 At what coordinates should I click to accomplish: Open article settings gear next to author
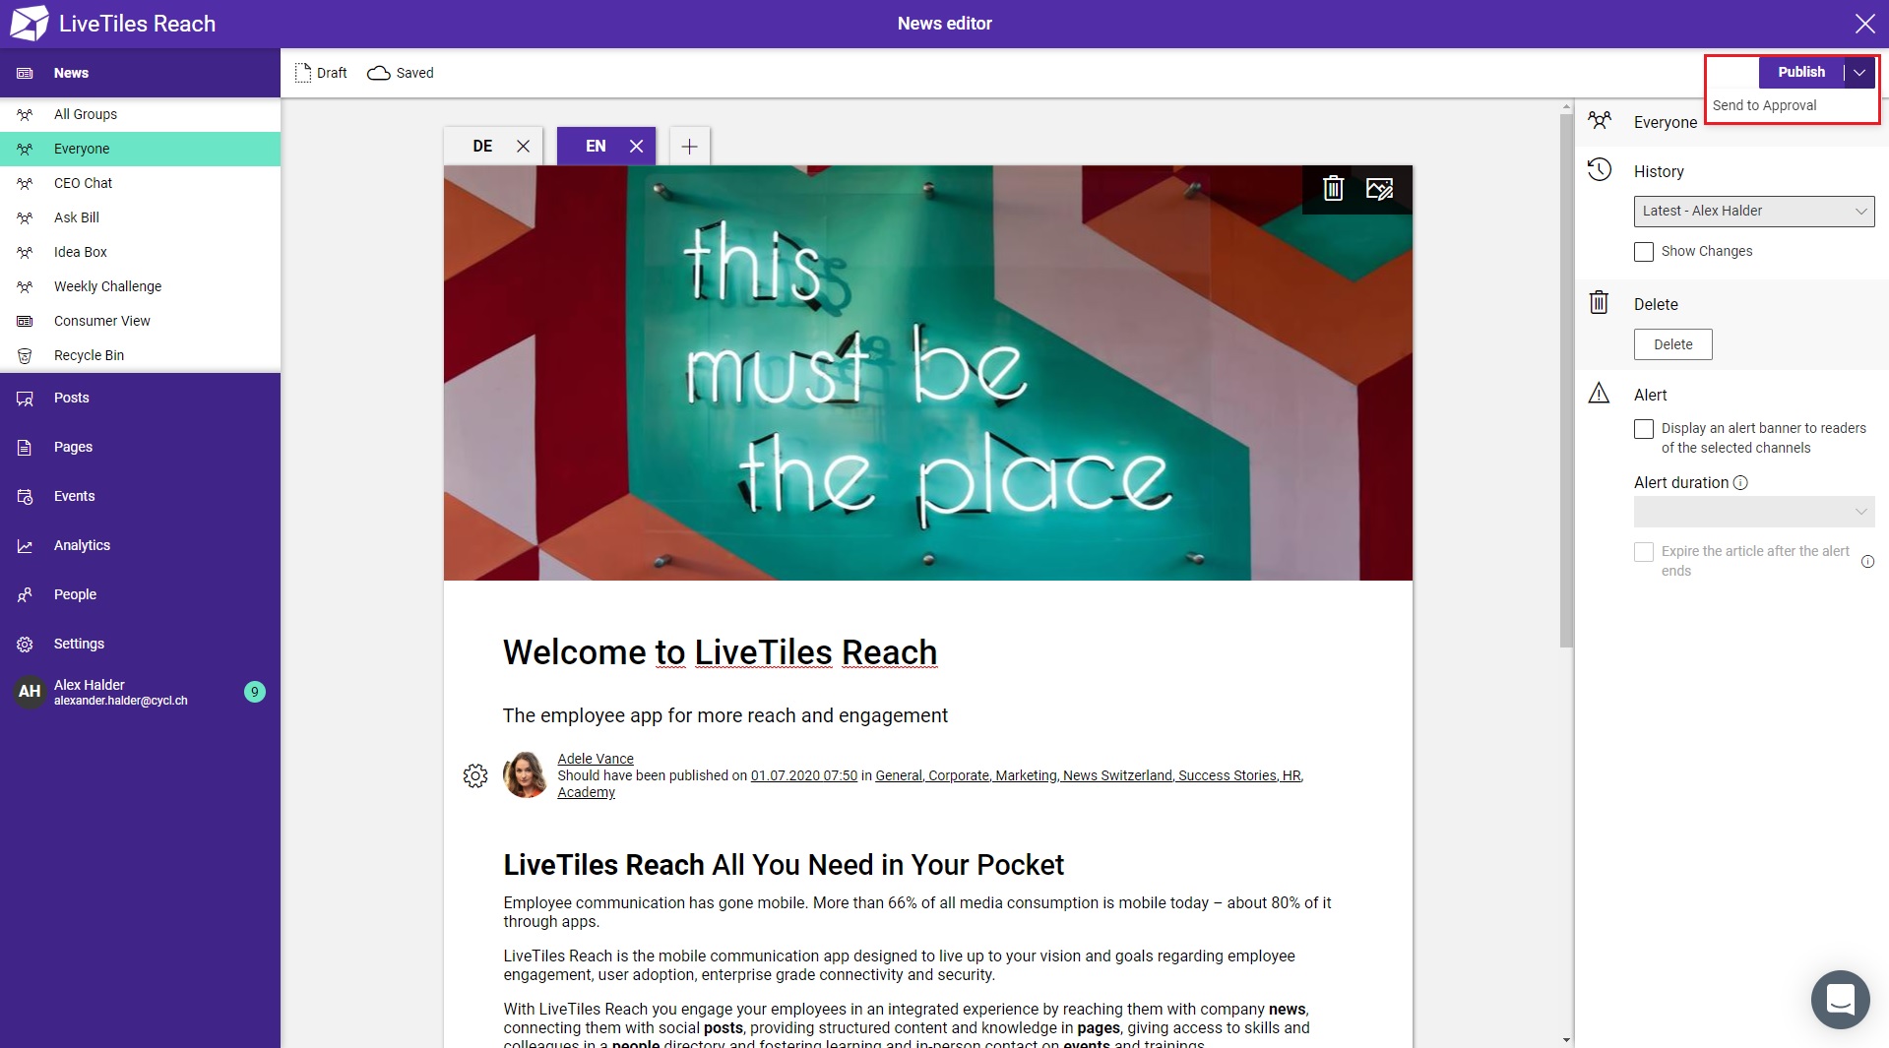click(475, 775)
